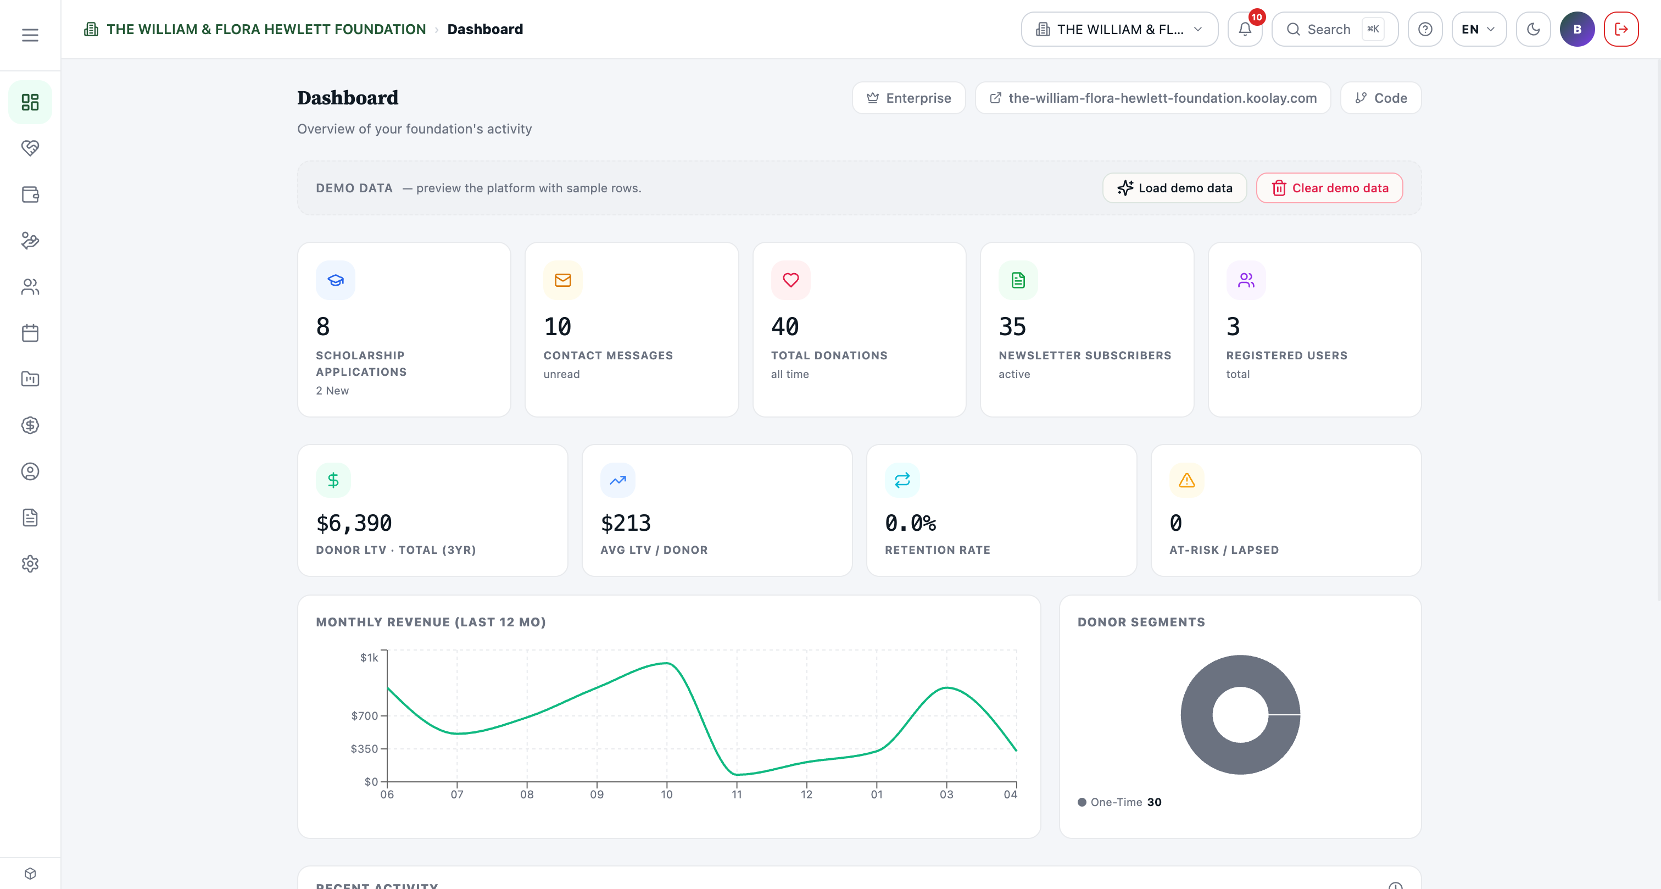Click Clear demo data button
The width and height of the screenshot is (1661, 889).
1329,188
